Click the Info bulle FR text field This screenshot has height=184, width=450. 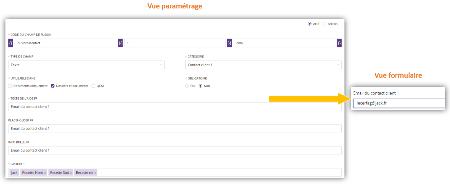click(175, 151)
